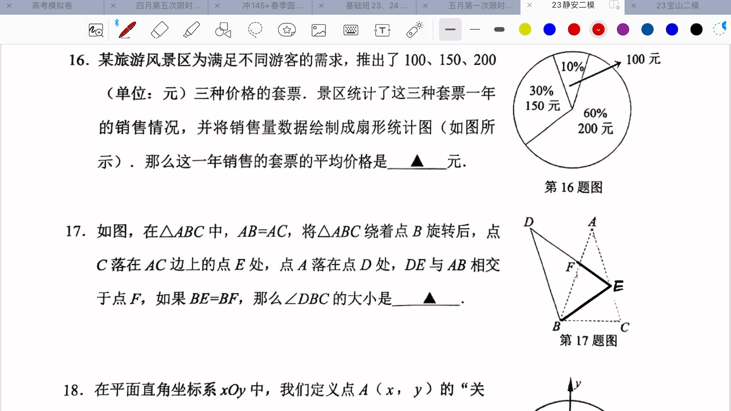This screenshot has width=731, height=411.
Task: Insert an image with the Photo tool
Action: point(319,30)
